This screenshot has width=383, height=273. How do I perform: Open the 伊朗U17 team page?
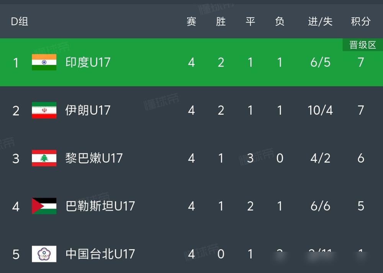point(88,110)
